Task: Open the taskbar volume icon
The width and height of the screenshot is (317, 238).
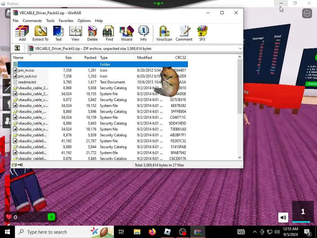Action: [x=277, y=232]
